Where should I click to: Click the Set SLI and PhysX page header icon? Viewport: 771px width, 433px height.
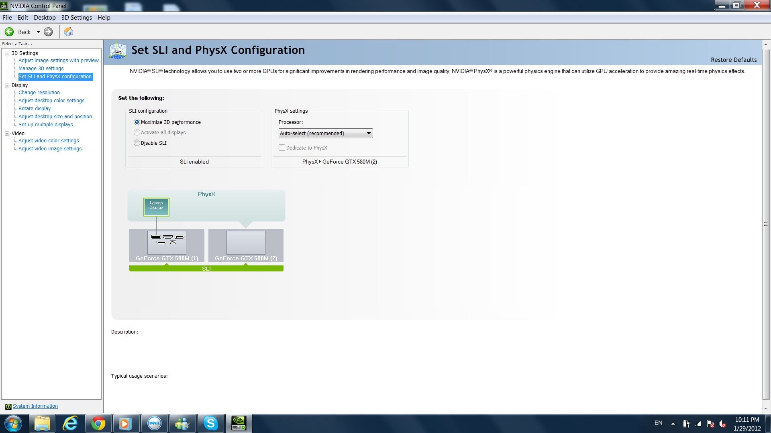click(x=118, y=51)
